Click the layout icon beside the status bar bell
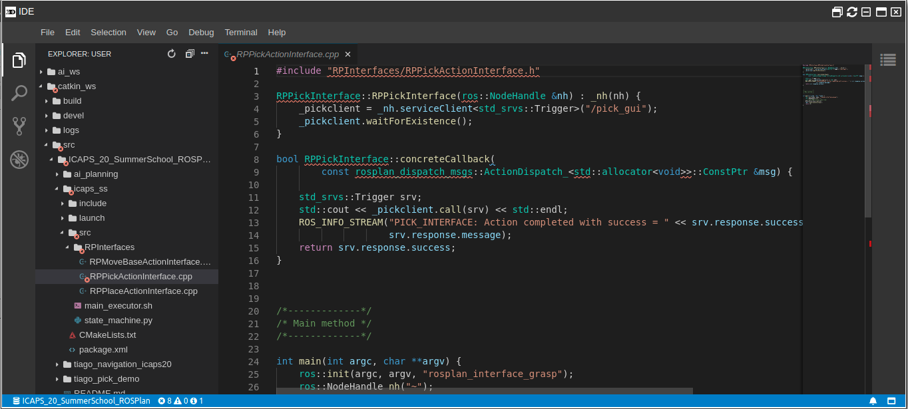 [x=891, y=401]
